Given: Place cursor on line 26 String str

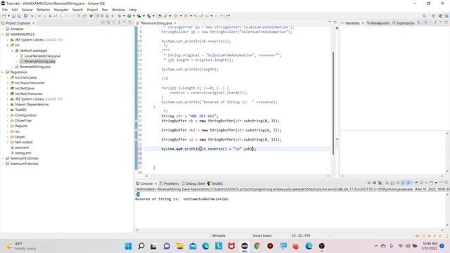Looking at the screenshot, I should tap(190, 116).
